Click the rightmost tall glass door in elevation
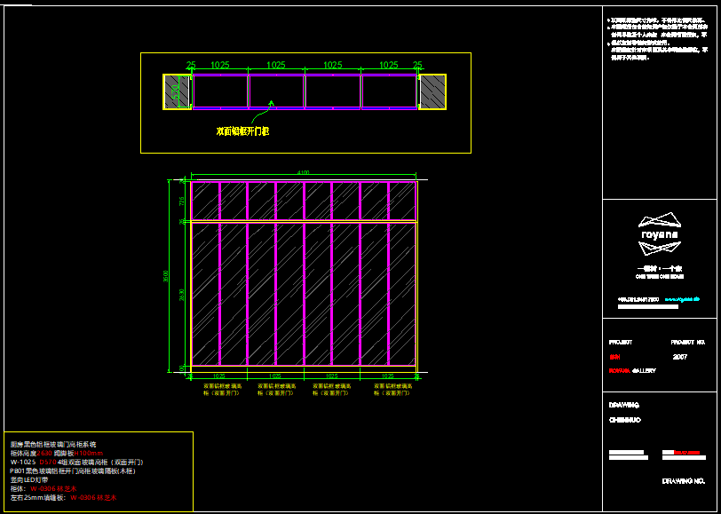721x514 pixels. pyautogui.click(x=402, y=294)
